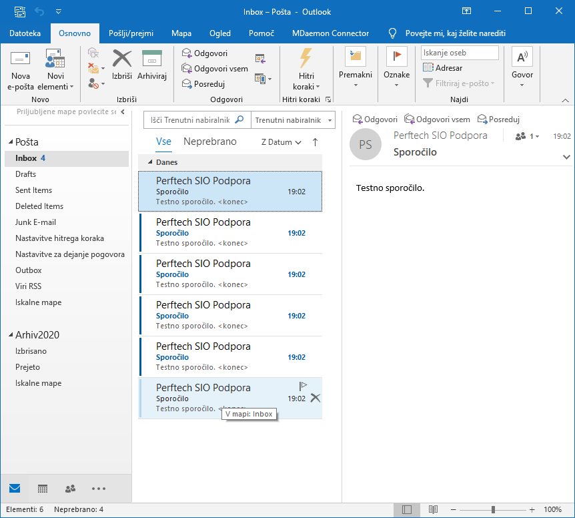Switch to Pošlji/prejmi tab
The height and width of the screenshot is (518, 575).
coord(131,33)
